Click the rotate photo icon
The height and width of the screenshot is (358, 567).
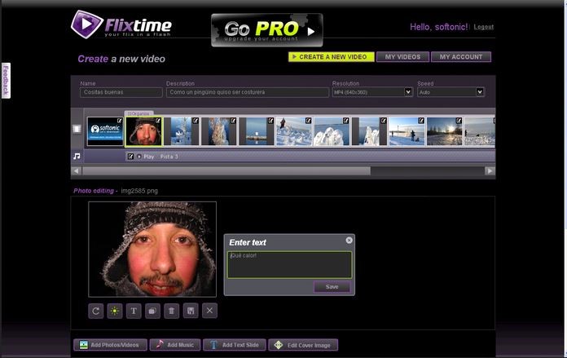pyautogui.click(x=96, y=311)
